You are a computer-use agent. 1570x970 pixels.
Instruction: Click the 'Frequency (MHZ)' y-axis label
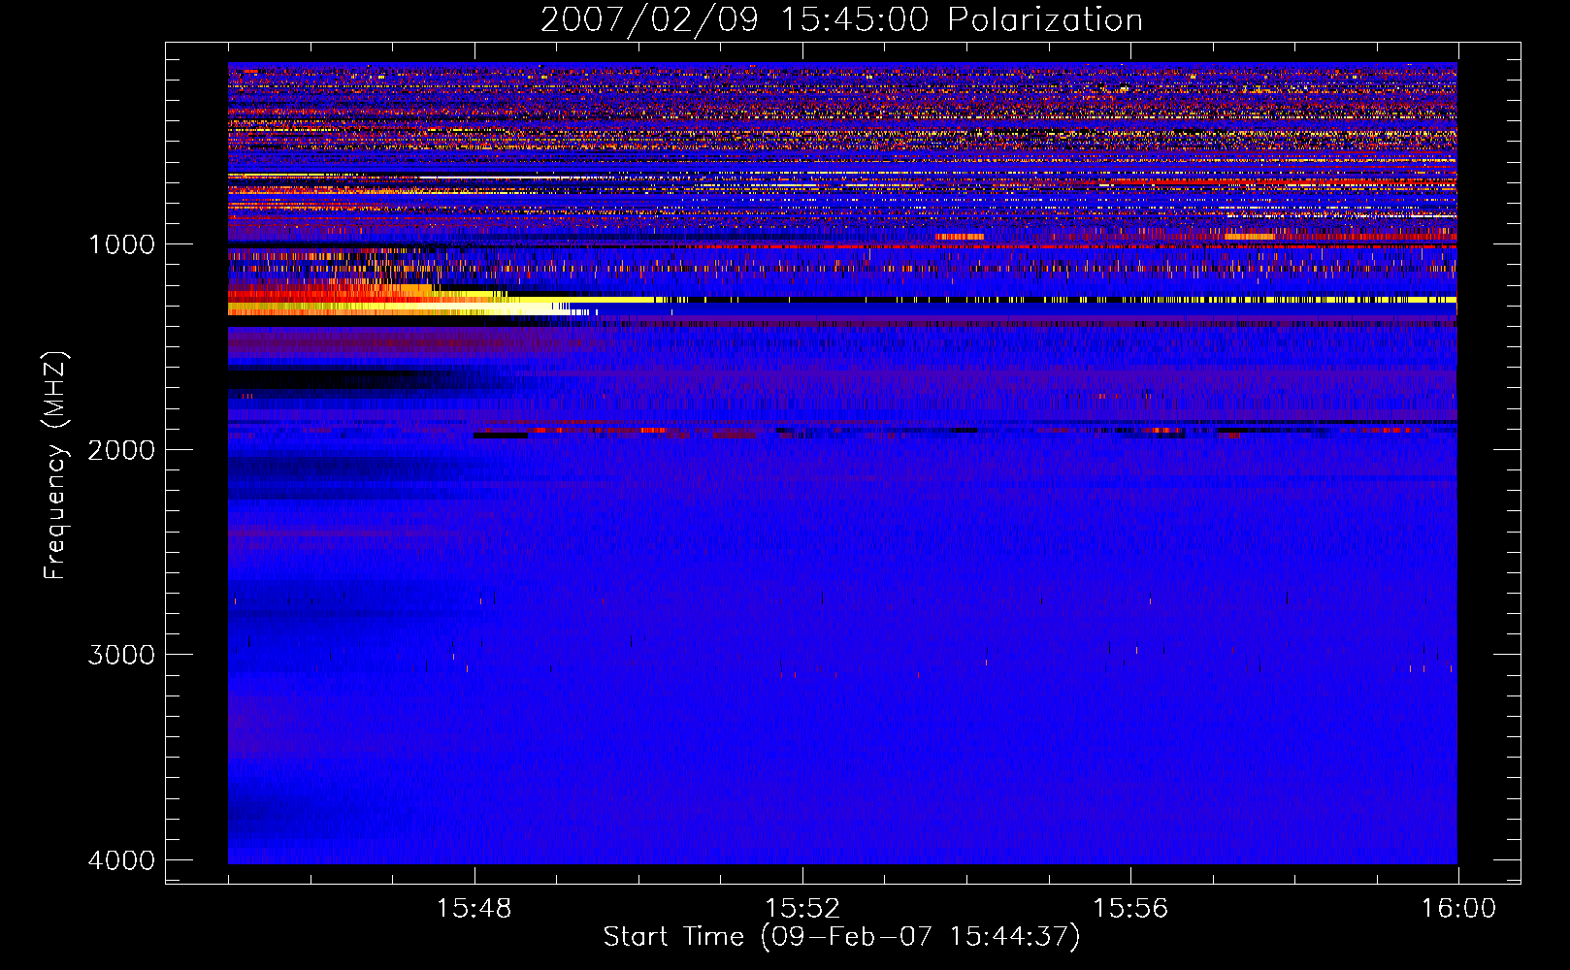[x=56, y=465]
